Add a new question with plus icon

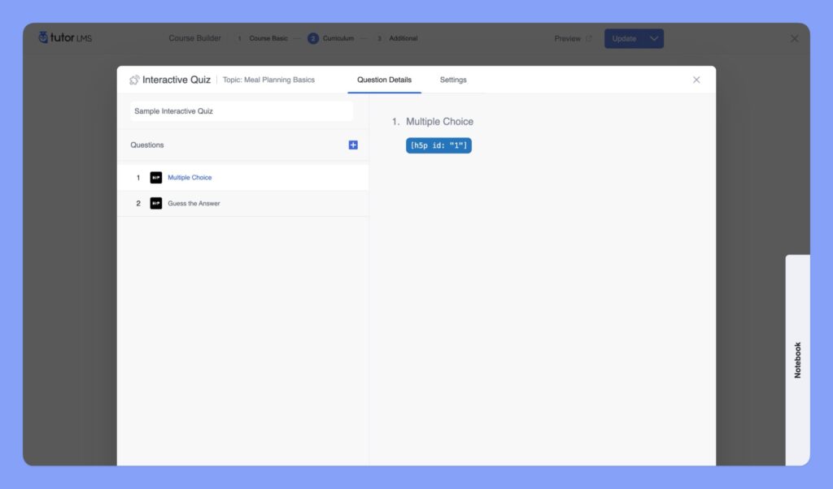(353, 145)
